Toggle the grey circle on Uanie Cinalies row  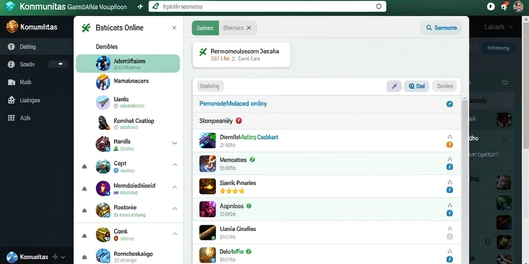pyautogui.click(x=449, y=236)
